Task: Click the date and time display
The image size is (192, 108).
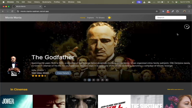Action: pyautogui.click(x=185, y=2)
